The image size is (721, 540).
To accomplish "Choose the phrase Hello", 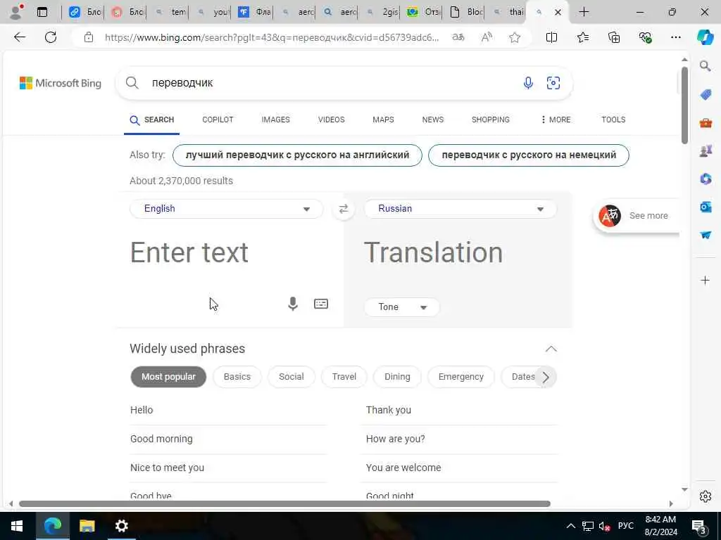I will (x=142, y=410).
